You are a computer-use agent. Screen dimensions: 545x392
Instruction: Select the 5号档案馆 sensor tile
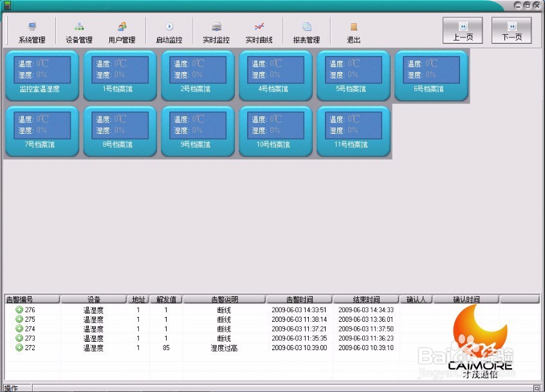(353, 75)
